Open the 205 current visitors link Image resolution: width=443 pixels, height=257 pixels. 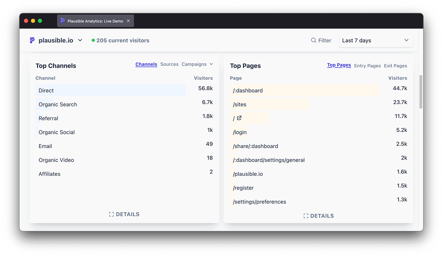point(123,40)
